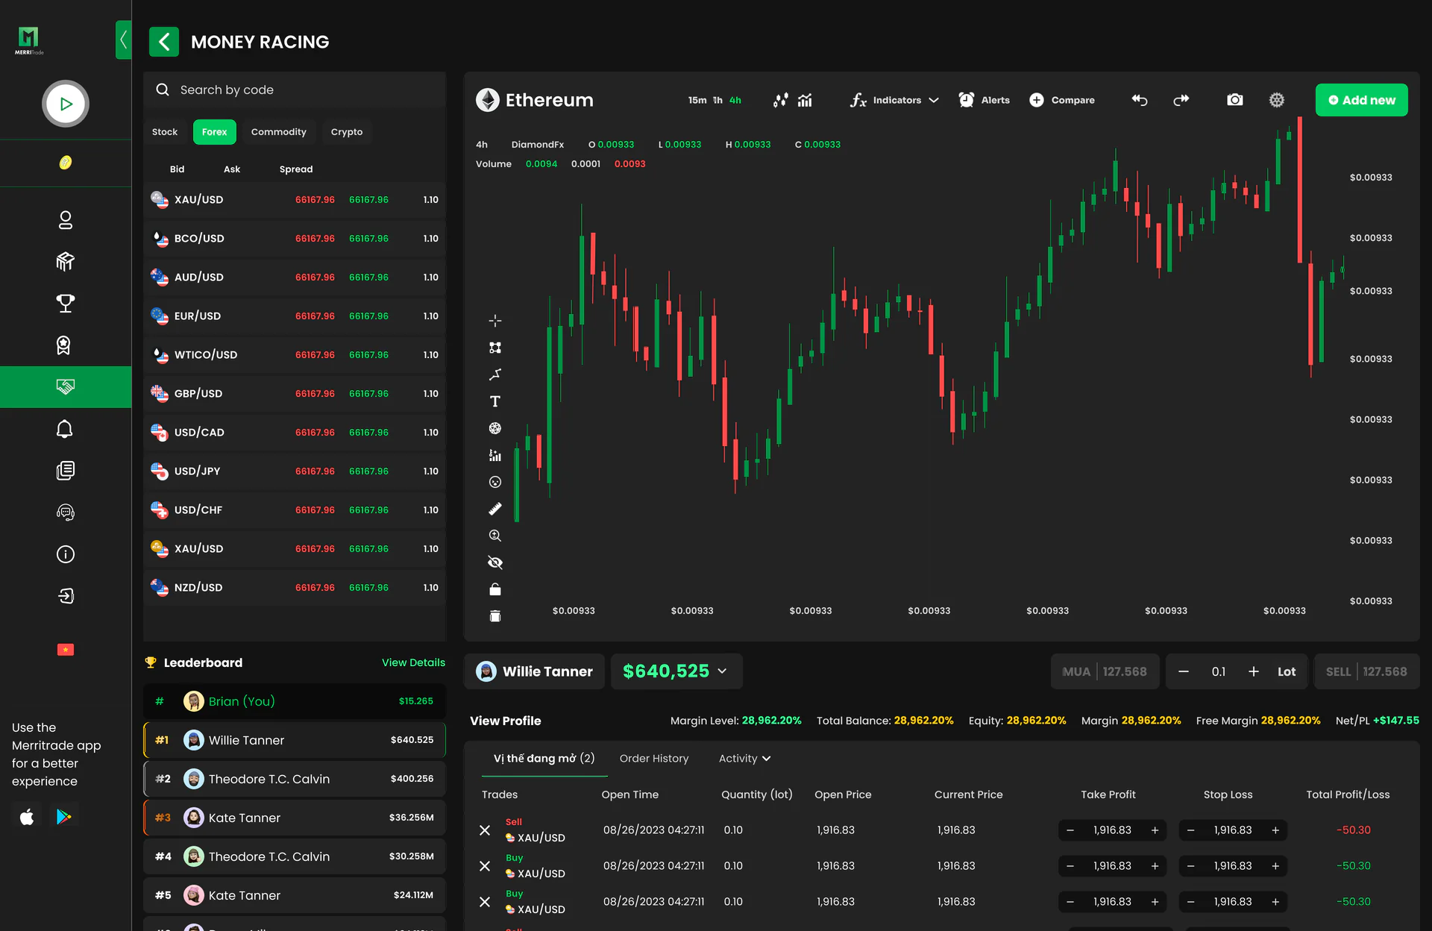1432x931 pixels.
Task: Open the education cap sidebar icon
Action: point(66,262)
